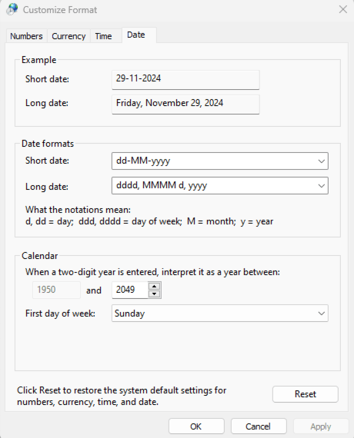The height and width of the screenshot is (438, 354).
Task: Switch to the Currency tab
Action: pyautogui.click(x=68, y=36)
